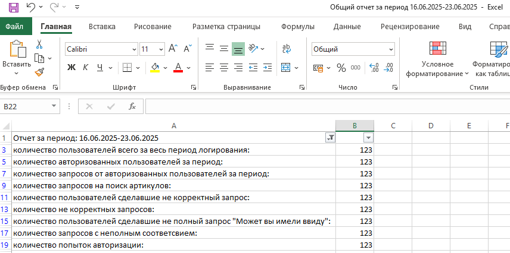Open the Число dialog launcher

394,87
